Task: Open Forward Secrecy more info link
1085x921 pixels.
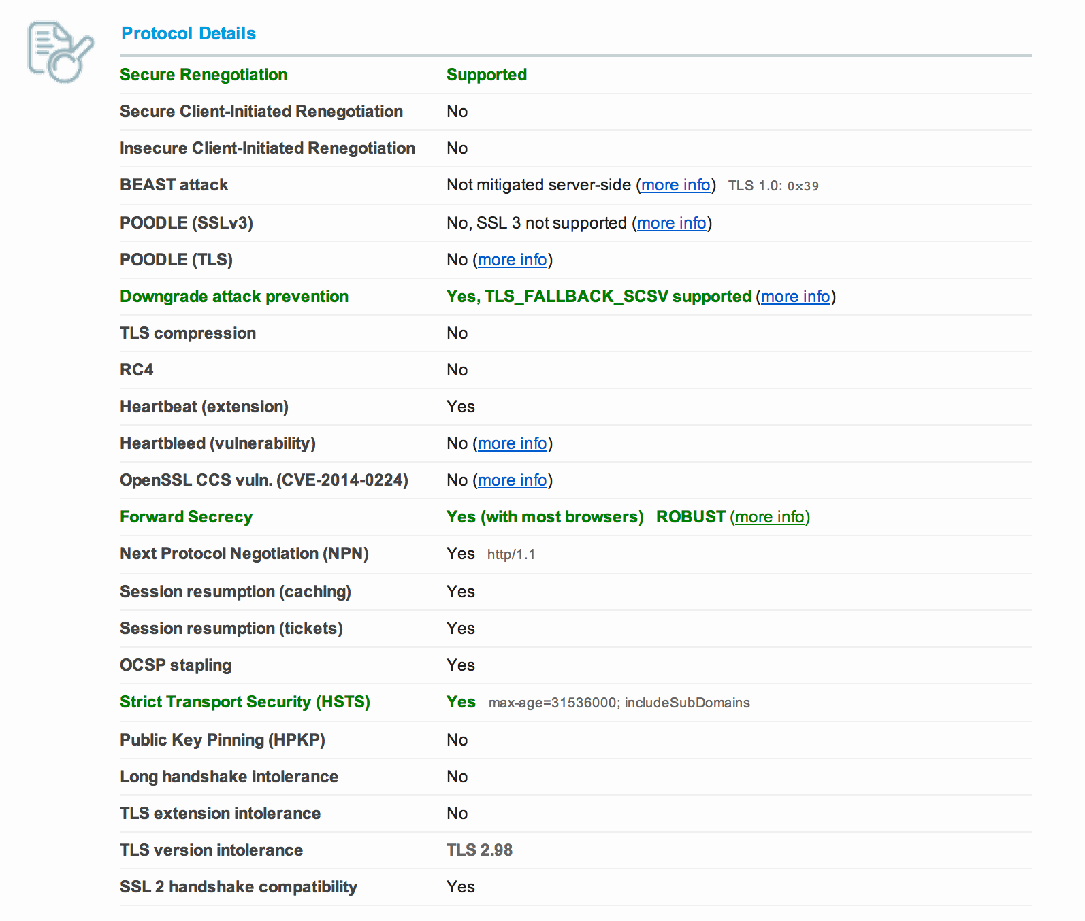Action: click(769, 517)
